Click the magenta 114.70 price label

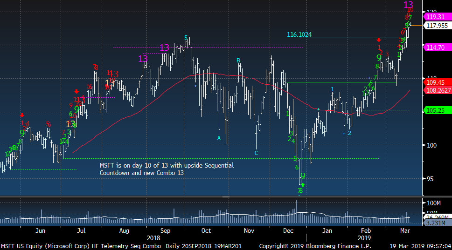point(437,47)
